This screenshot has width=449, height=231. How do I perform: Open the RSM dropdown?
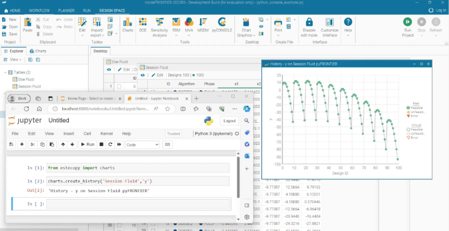pos(176,35)
